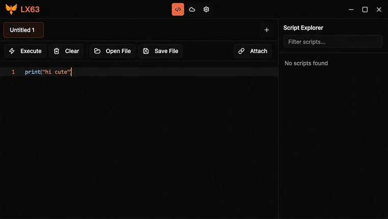The image size is (388, 219).
Task: Close the LX63 window
Action: tap(379, 9)
